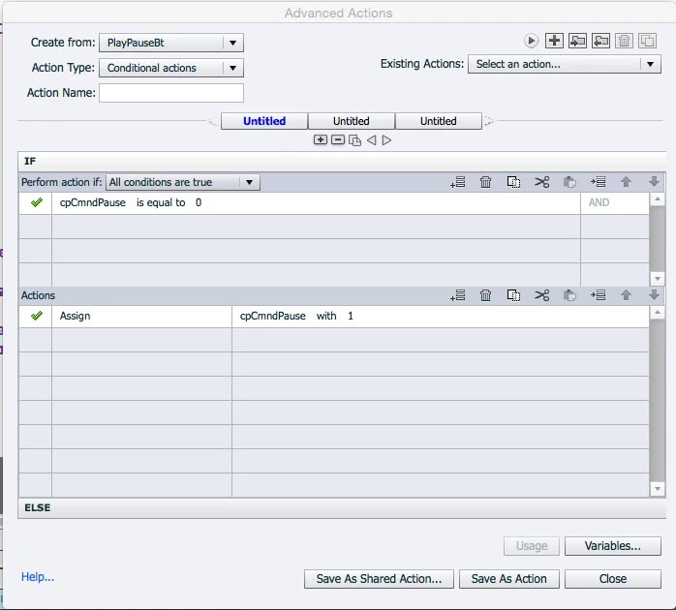The image size is (676, 610).
Task: Cut action with Actions toolbar scissors
Action: point(542,295)
